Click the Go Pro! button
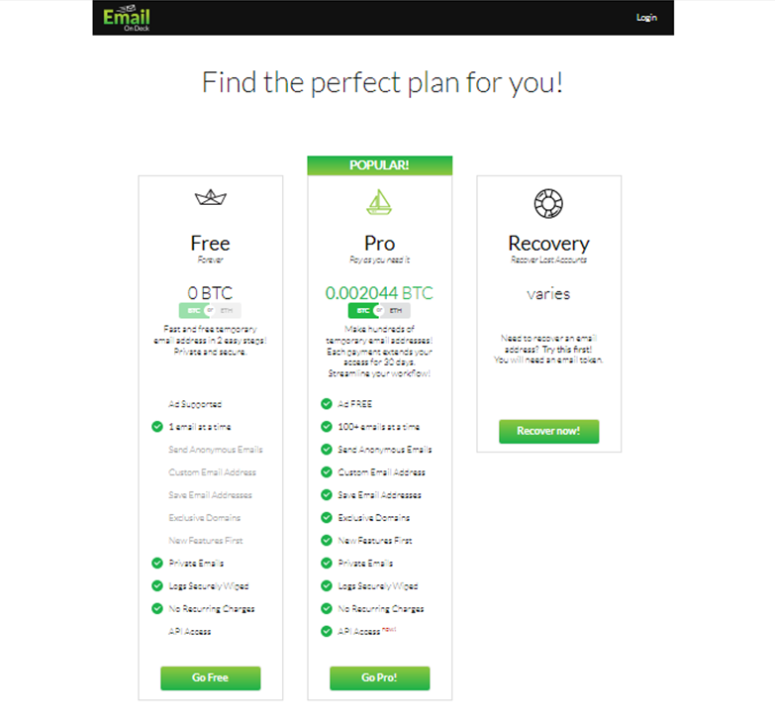Image resolution: width=775 pixels, height=726 pixels. coord(380,678)
